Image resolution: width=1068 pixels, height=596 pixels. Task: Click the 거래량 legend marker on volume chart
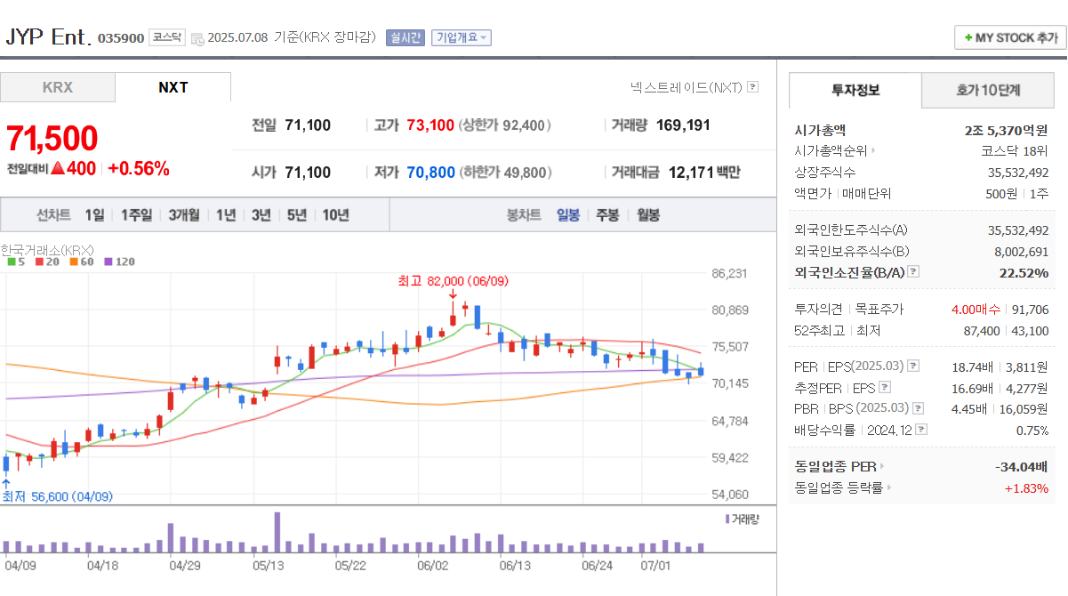(727, 518)
